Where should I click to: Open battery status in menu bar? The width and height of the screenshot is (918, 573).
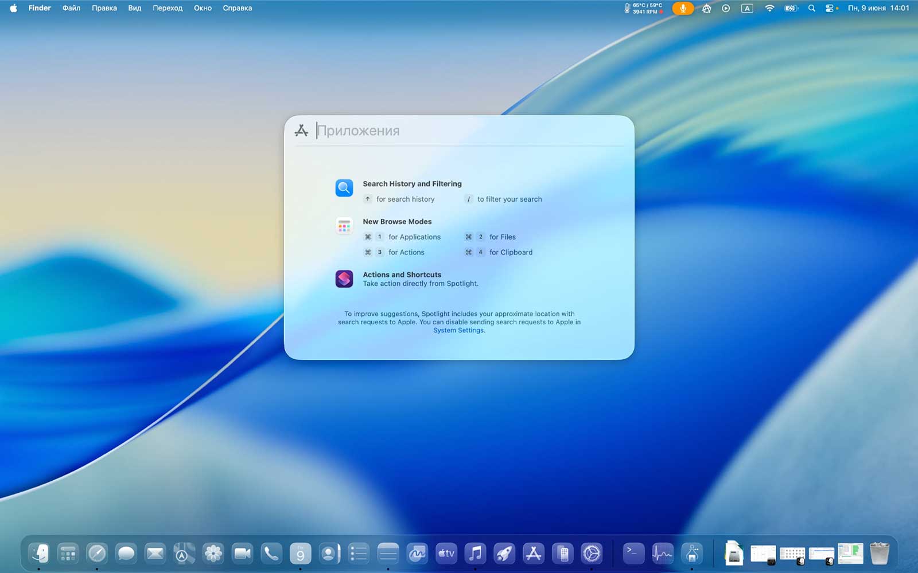pos(791,8)
